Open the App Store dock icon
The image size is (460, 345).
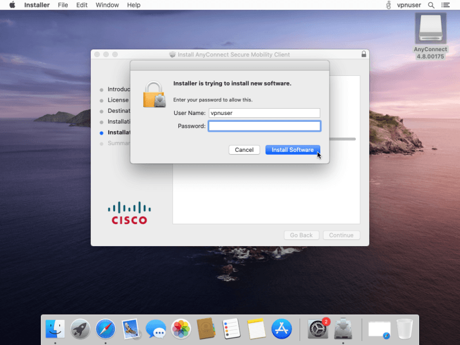pyautogui.click(x=282, y=329)
